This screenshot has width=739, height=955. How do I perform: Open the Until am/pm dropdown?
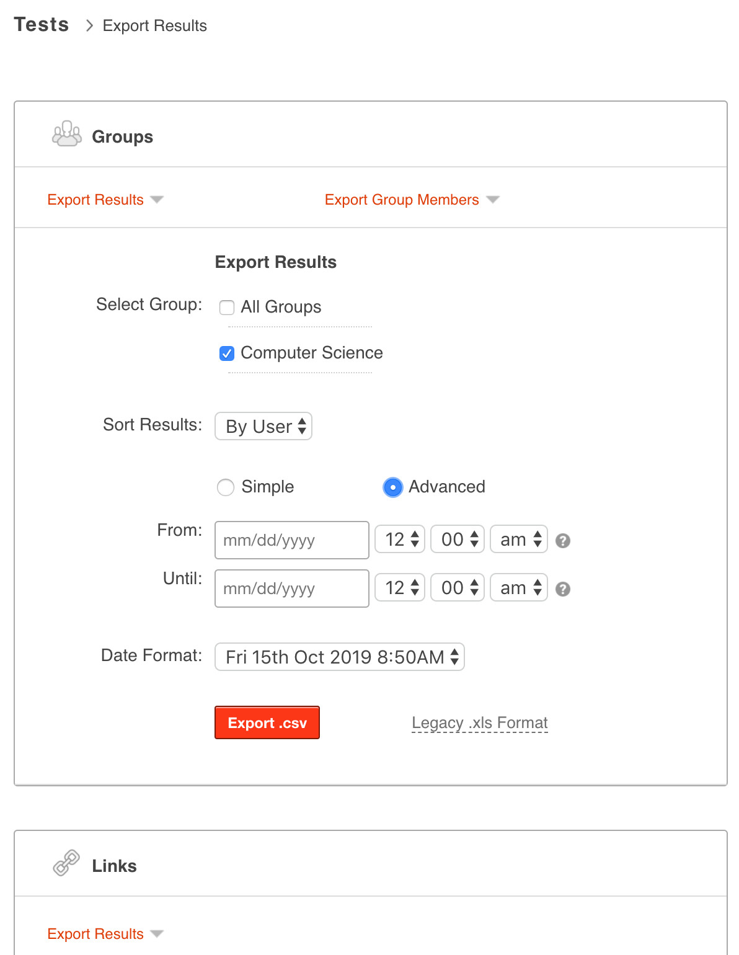pyautogui.click(x=519, y=588)
